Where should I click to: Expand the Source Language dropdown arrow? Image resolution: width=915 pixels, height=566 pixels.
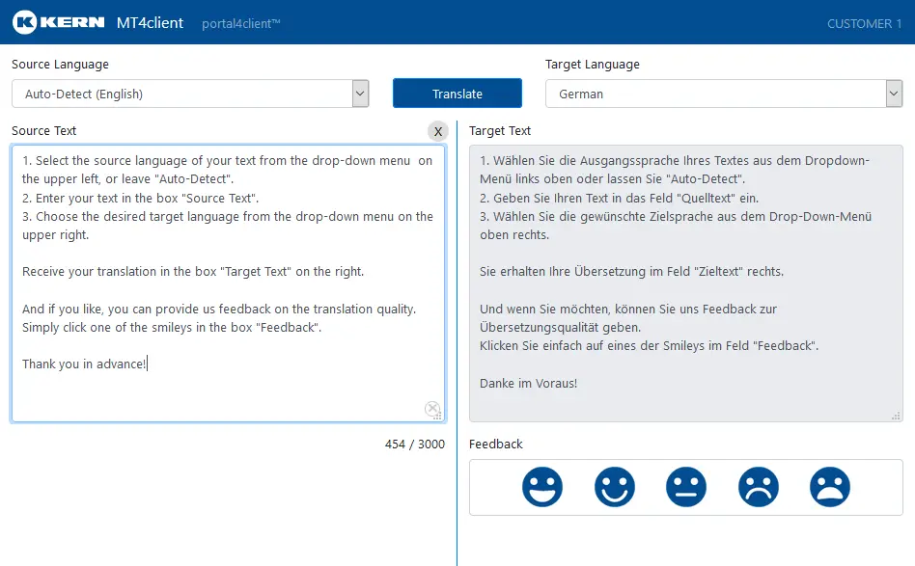pyautogui.click(x=360, y=94)
